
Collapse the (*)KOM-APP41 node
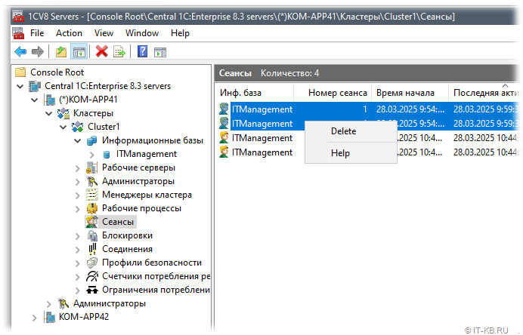pyautogui.click(x=34, y=100)
